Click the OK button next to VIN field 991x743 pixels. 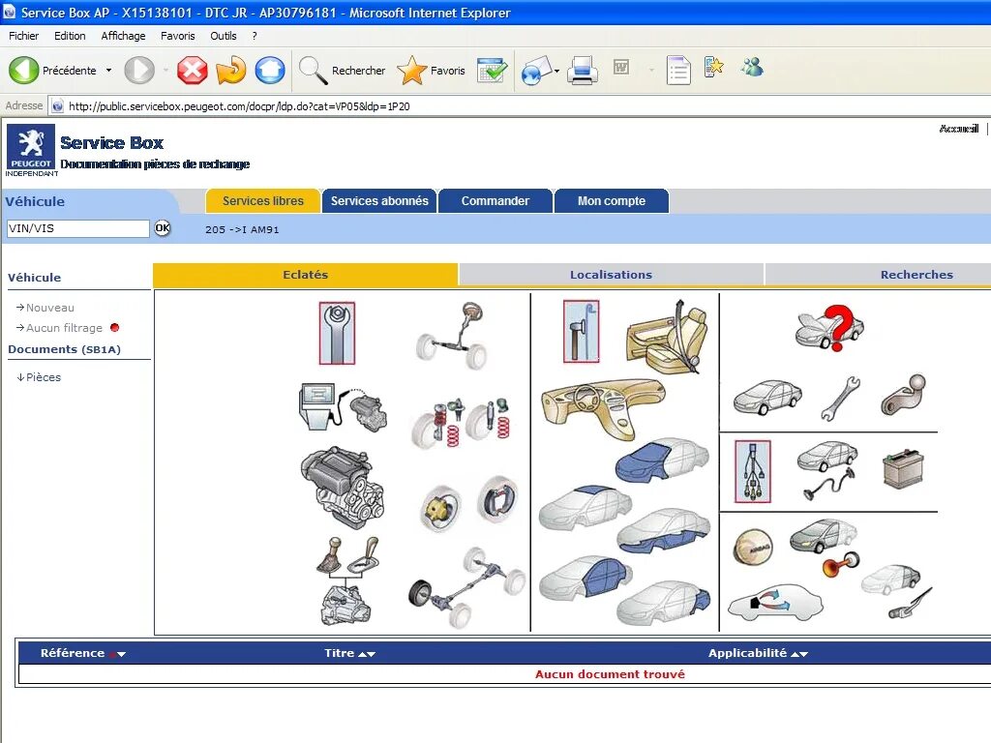coord(163,227)
